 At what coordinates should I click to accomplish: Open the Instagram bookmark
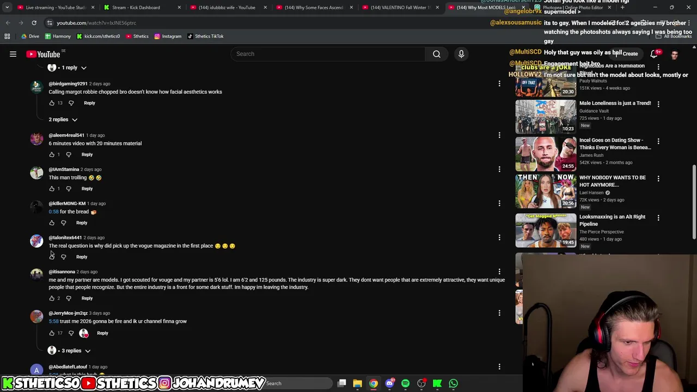click(x=168, y=36)
